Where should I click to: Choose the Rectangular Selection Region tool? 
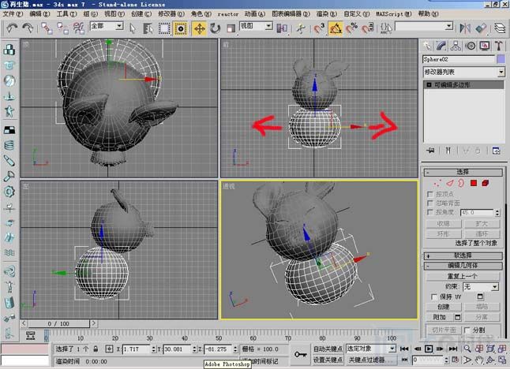tap(164, 28)
